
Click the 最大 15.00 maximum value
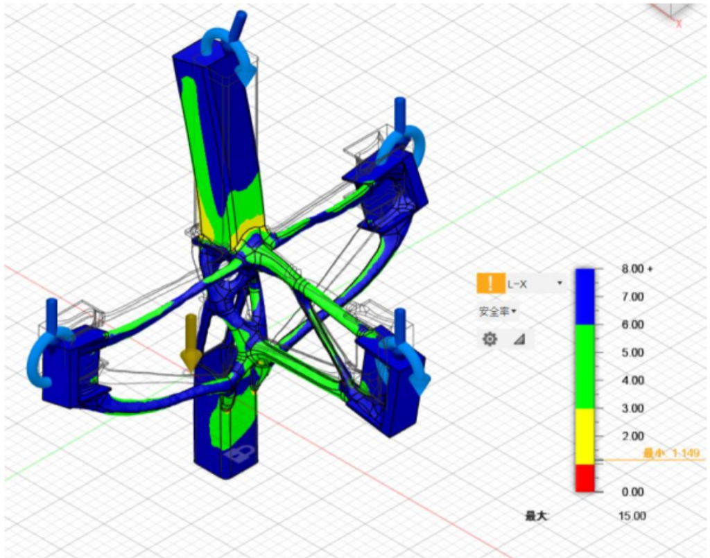(632, 516)
